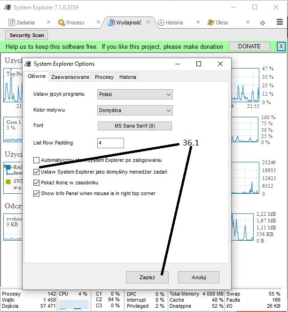The height and width of the screenshot is (312, 288).
Task: Click the Cache 48 % status entry
Action: click(x=196, y=300)
